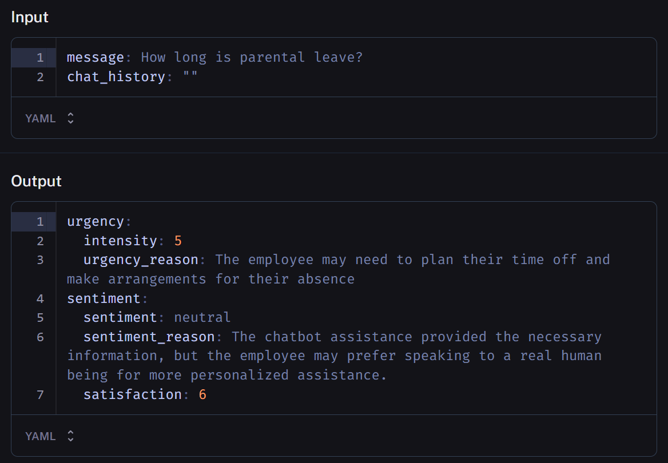Click the sentiment_reason key

pos(149,337)
